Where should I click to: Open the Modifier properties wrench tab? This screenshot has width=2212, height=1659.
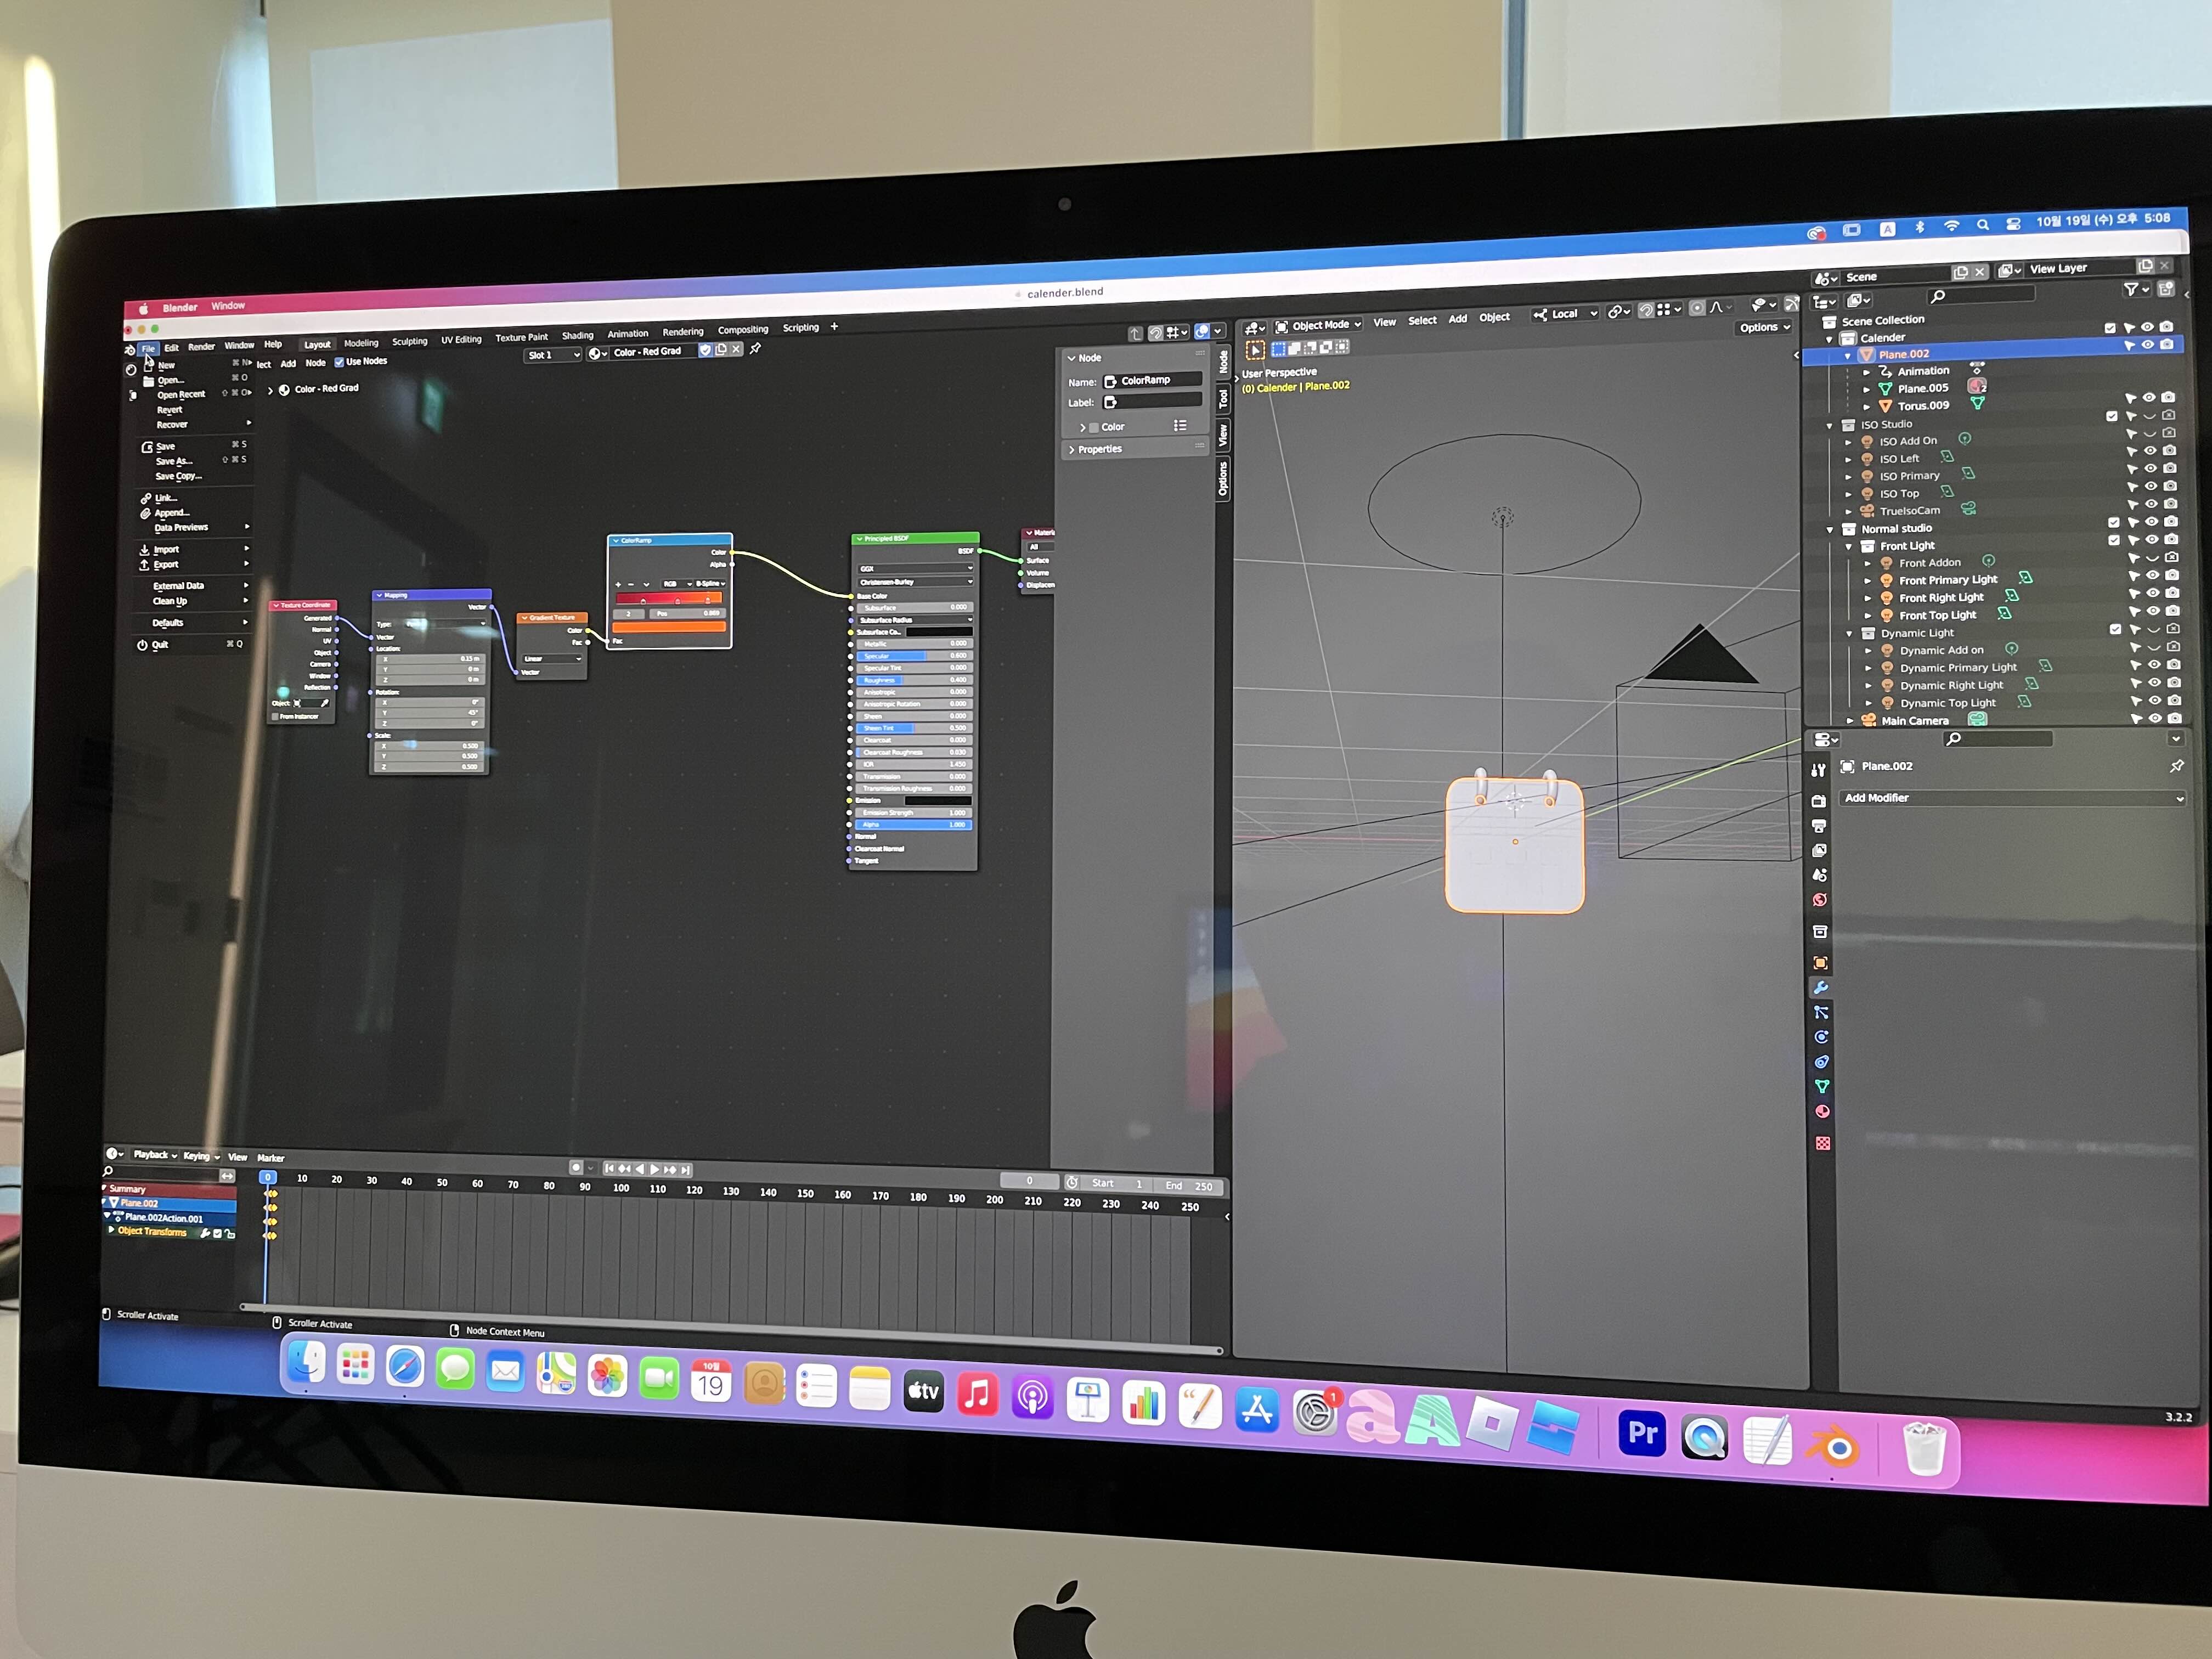pyautogui.click(x=1821, y=988)
